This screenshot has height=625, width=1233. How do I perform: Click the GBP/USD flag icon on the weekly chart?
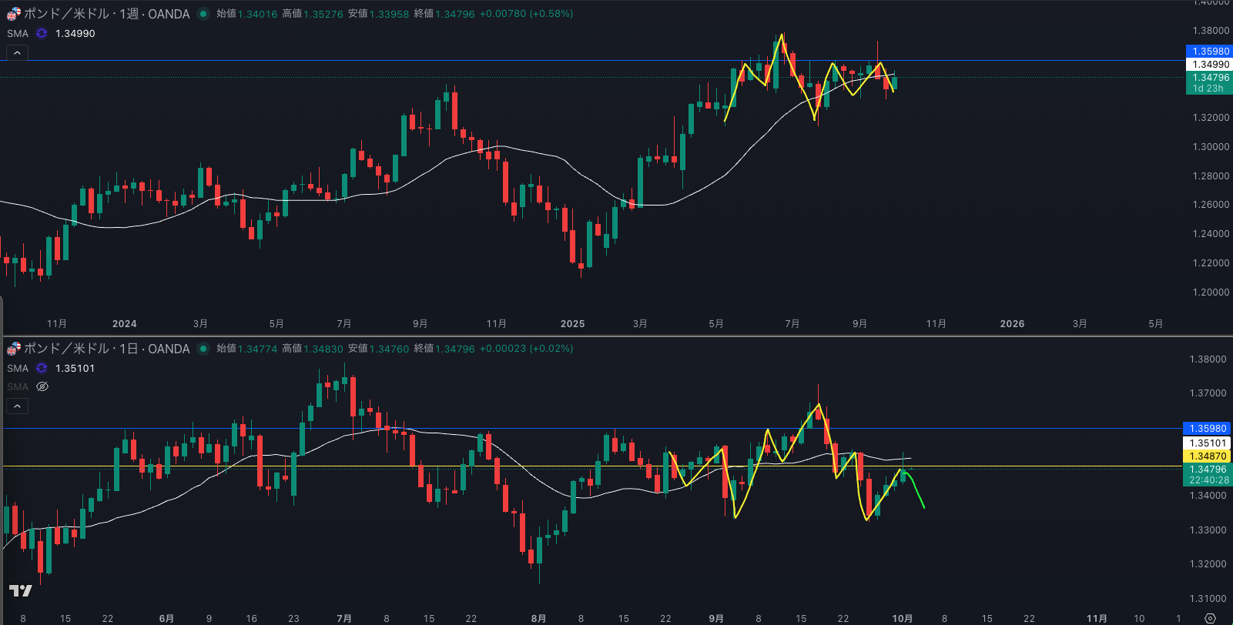pyautogui.click(x=13, y=14)
